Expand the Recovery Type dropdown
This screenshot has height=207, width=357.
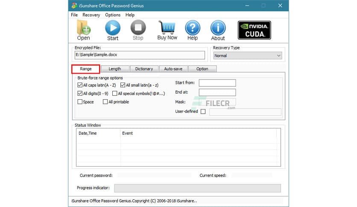[x=248, y=56]
